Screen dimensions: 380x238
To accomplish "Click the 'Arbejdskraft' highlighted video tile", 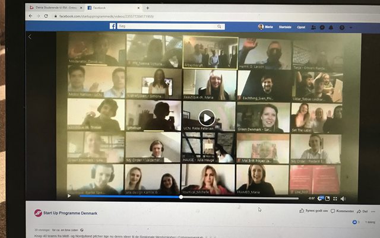I will pyautogui.click(x=210, y=52).
